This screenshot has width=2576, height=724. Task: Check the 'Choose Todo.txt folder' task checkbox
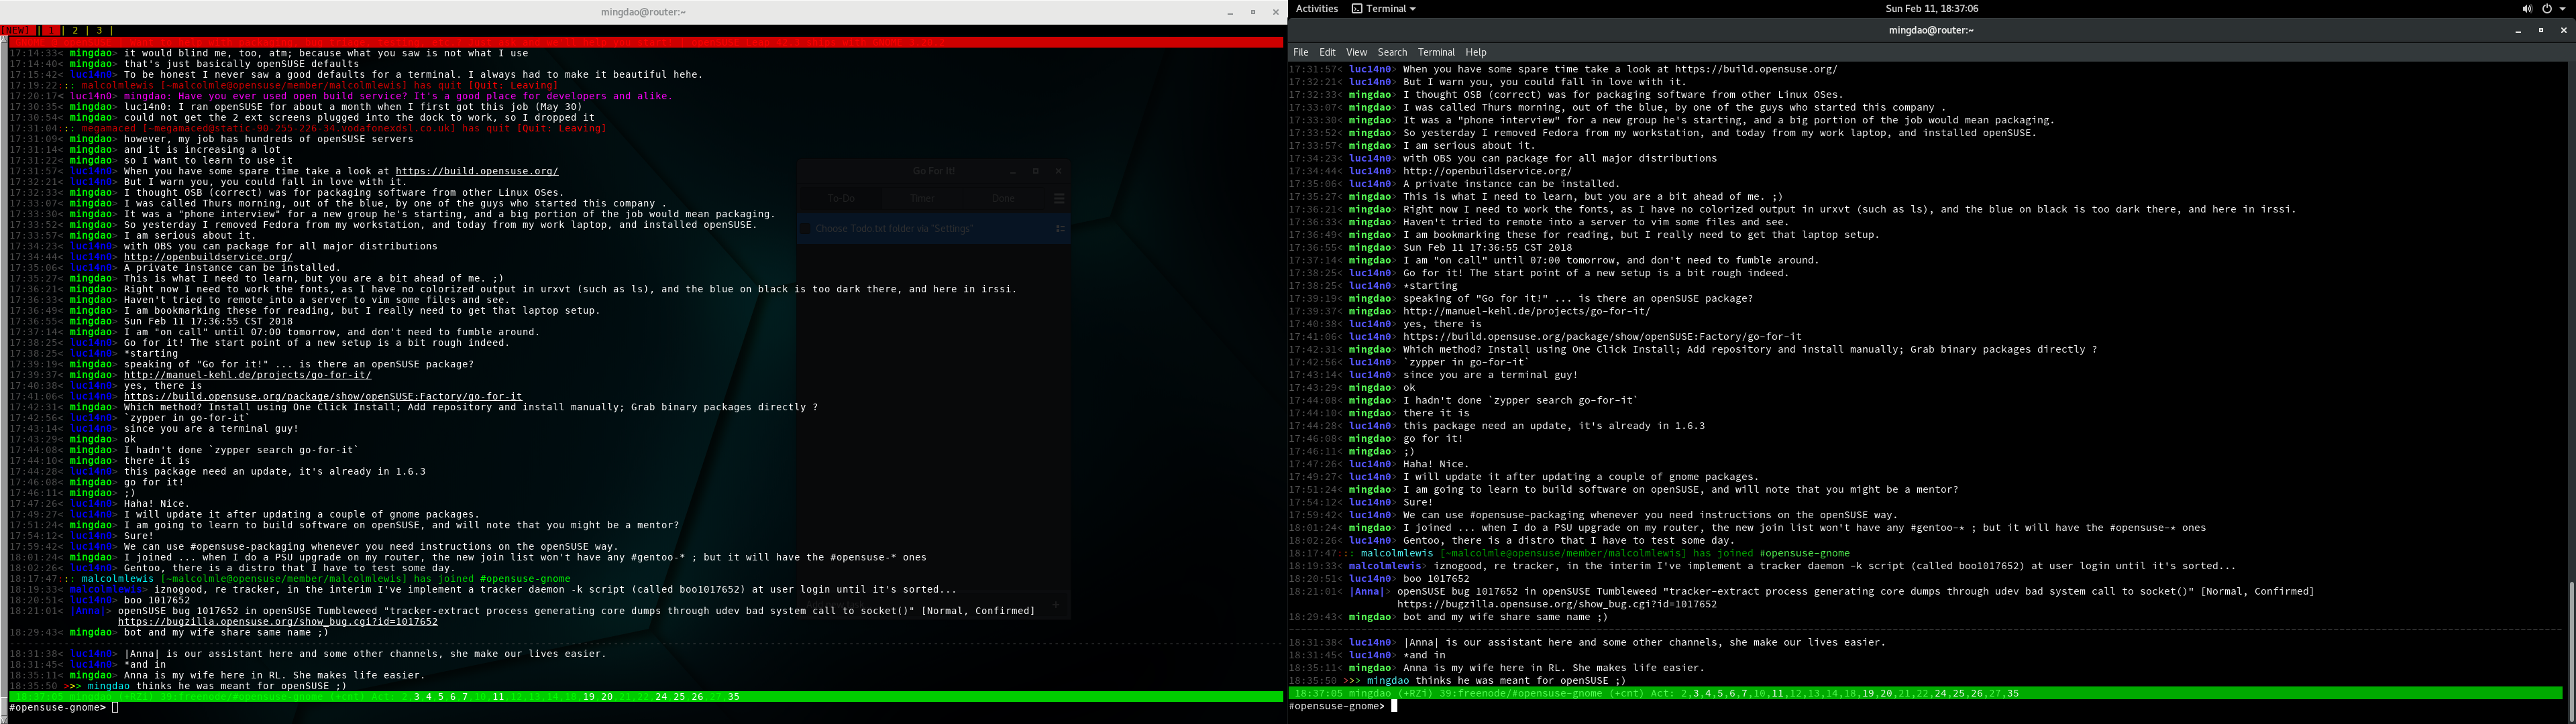[x=804, y=229]
